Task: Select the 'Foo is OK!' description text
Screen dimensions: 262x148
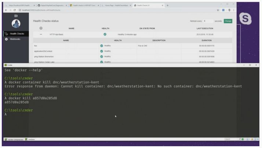Action: [142, 46]
